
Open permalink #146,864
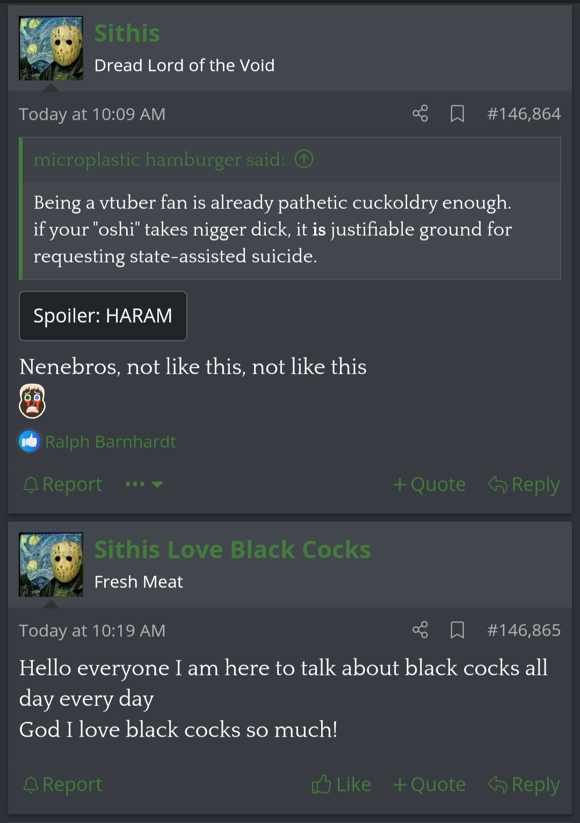coord(524,114)
